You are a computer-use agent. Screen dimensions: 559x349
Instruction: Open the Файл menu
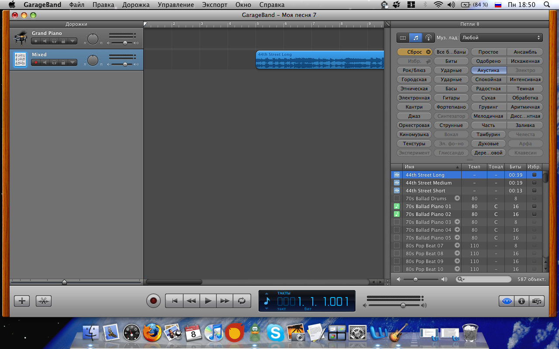point(77,5)
